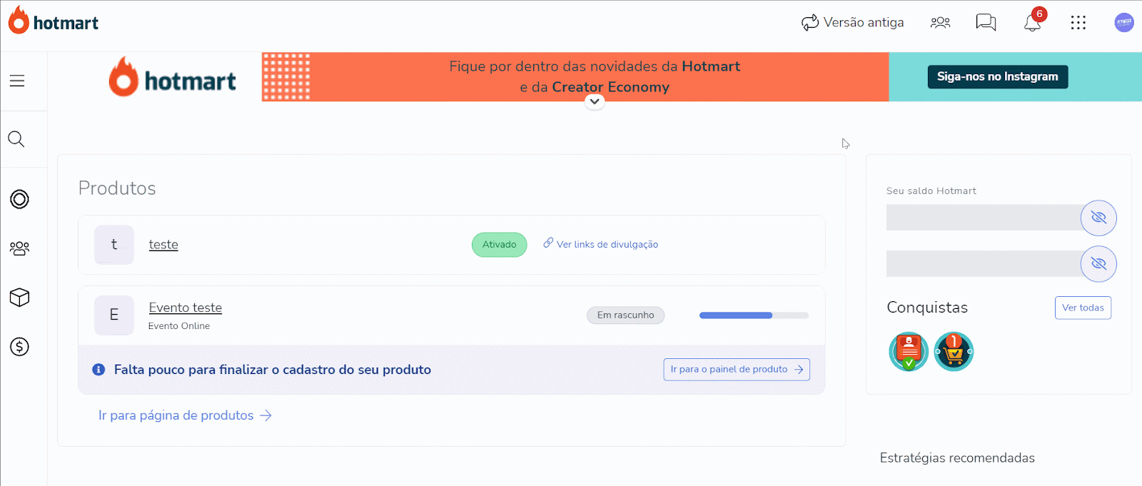
Task: Open the dollar sales icon in the sidebar
Action: 19,347
